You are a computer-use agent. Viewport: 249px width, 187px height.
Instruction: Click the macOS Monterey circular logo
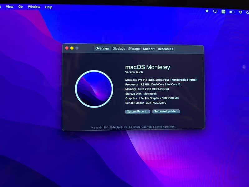(94, 89)
